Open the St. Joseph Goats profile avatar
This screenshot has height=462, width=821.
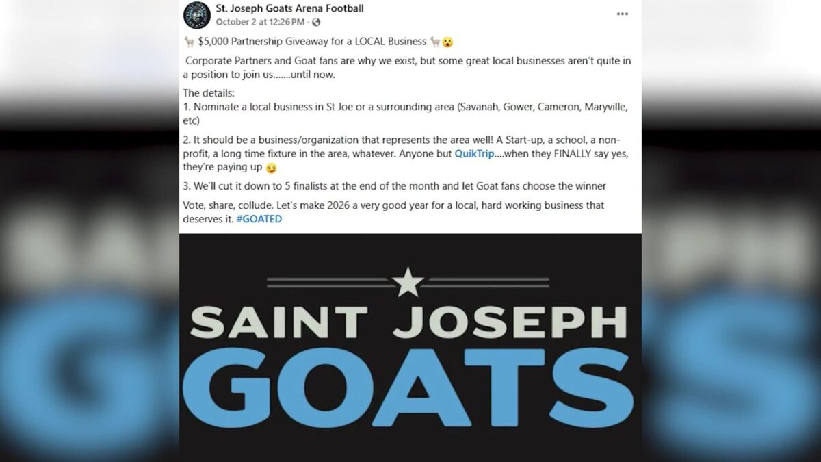(197, 15)
